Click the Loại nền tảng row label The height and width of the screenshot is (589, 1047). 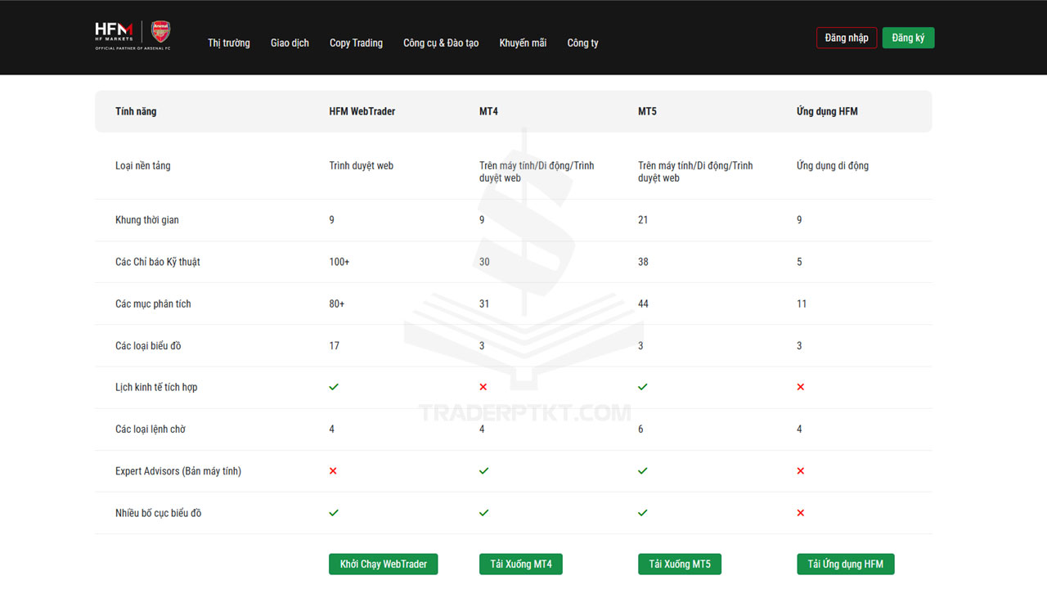pos(143,166)
